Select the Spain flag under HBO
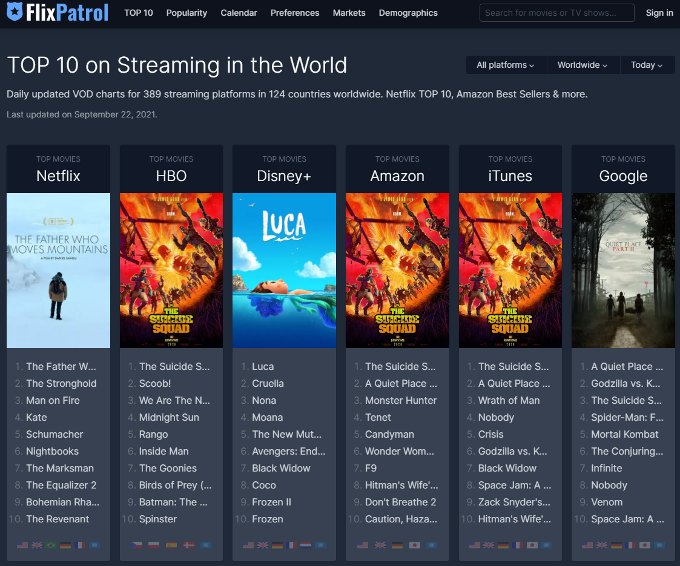Screen dimensions: 680x566 (x=171, y=545)
